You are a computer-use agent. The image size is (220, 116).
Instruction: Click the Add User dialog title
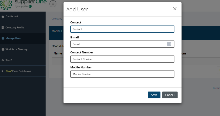coord(77,9)
